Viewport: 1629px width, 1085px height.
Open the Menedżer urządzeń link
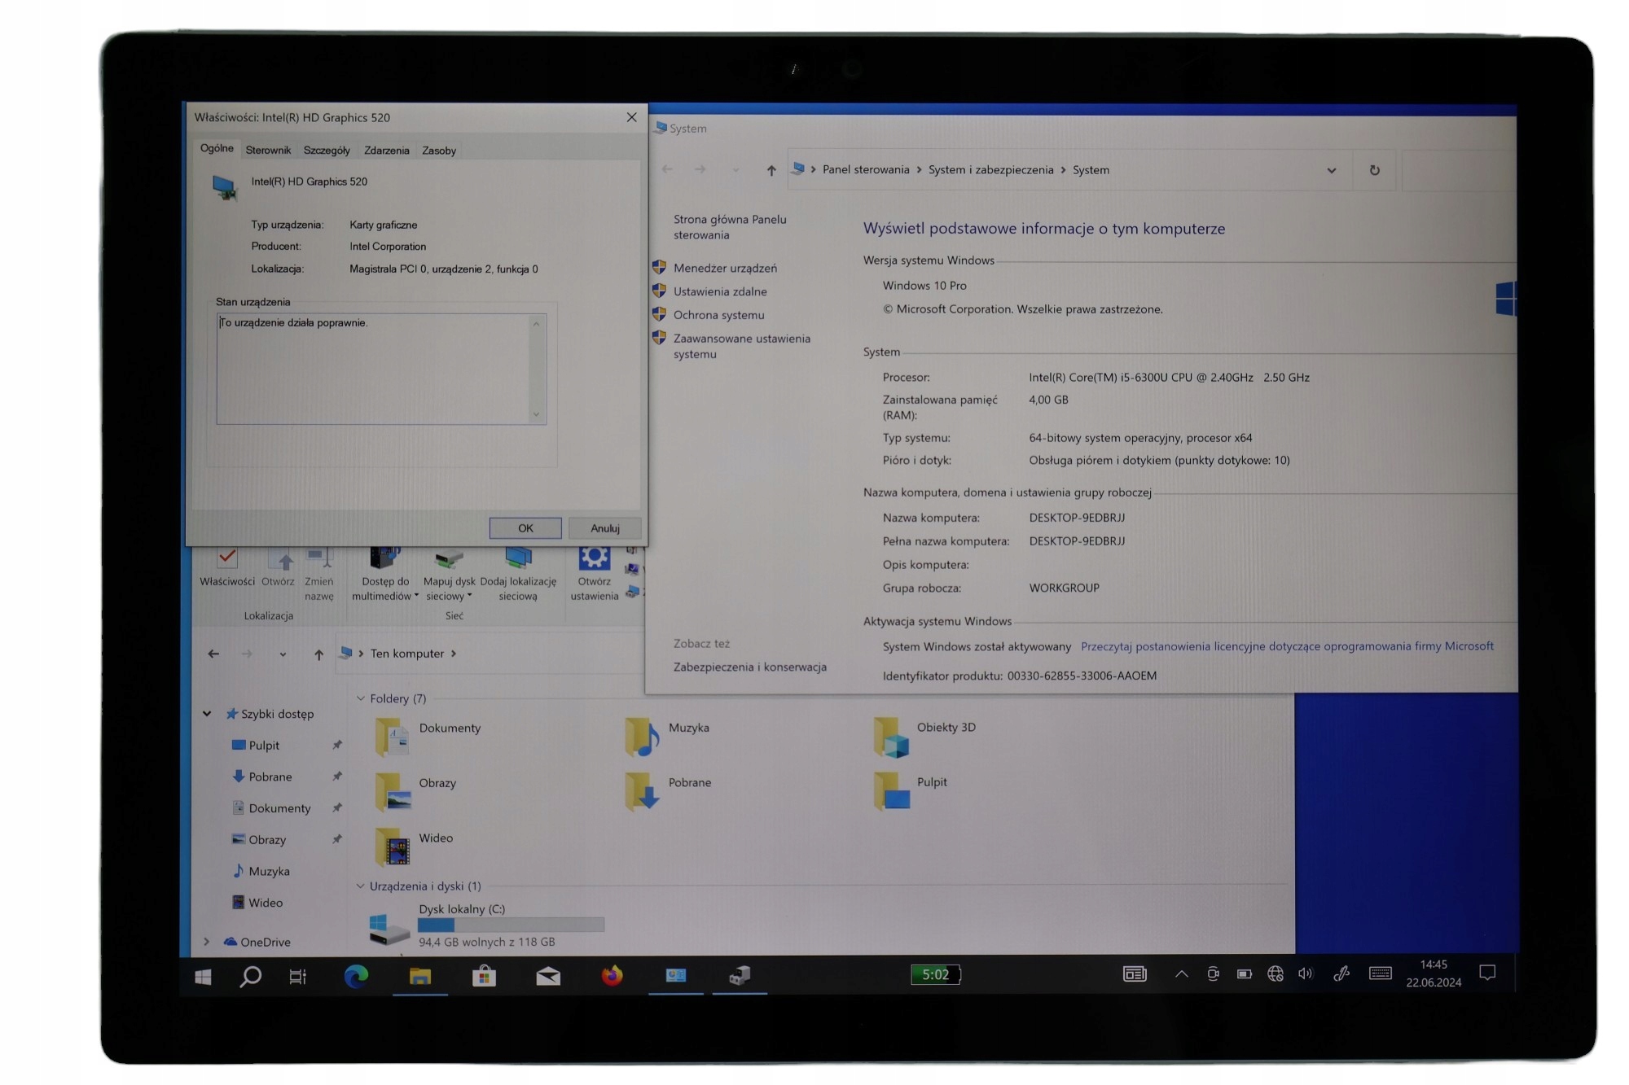(x=725, y=268)
